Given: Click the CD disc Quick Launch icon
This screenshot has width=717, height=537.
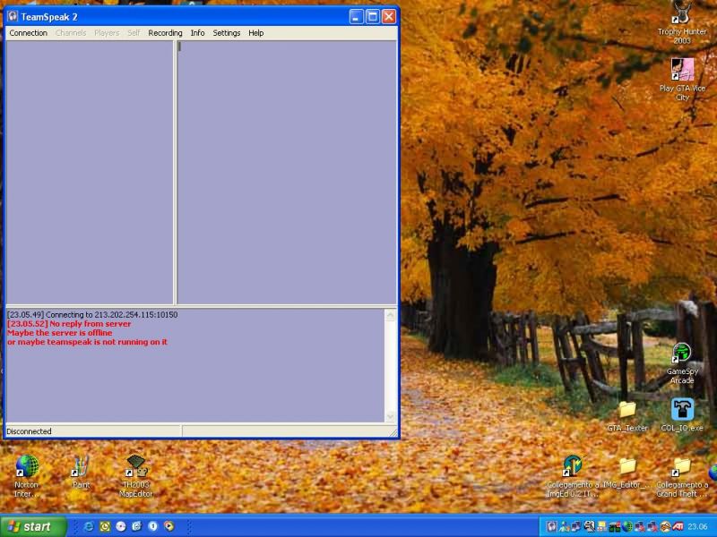Looking at the screenshot, I should [x=121, y=526].
